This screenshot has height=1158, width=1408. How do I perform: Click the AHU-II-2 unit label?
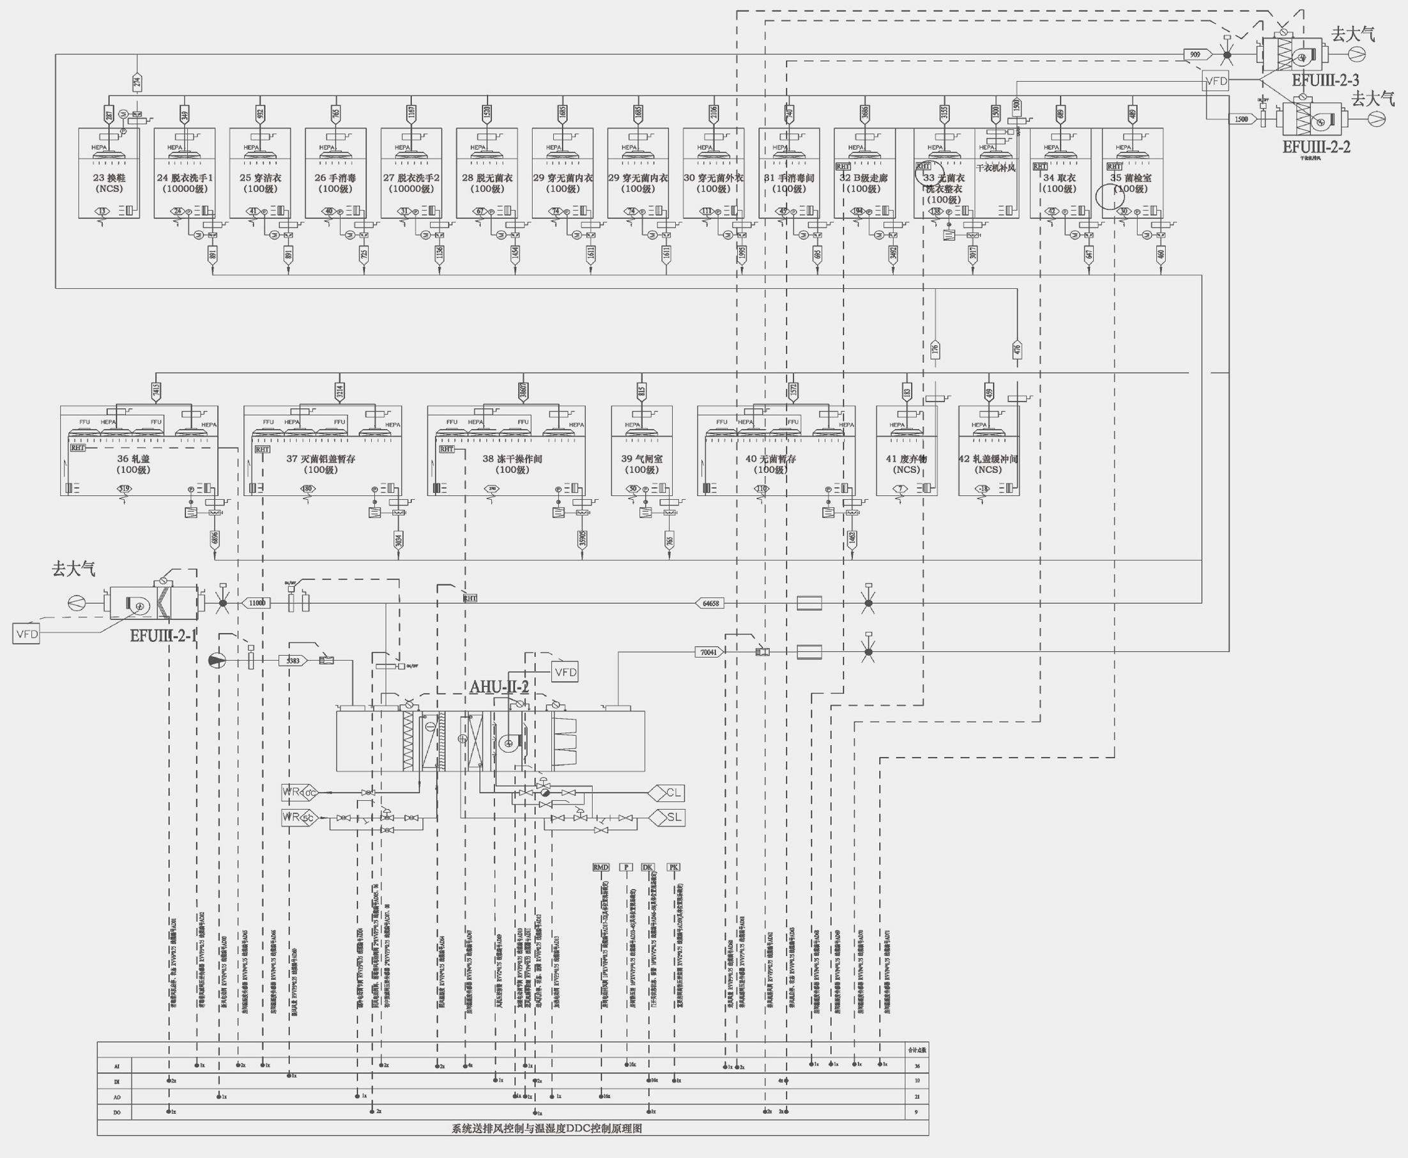coord(499,687)
